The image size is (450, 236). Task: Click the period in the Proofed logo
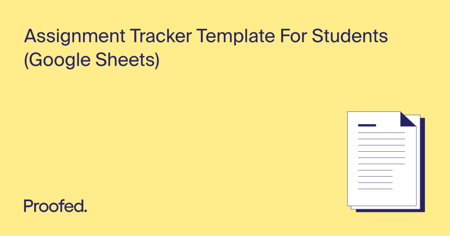tap(85, 211)
